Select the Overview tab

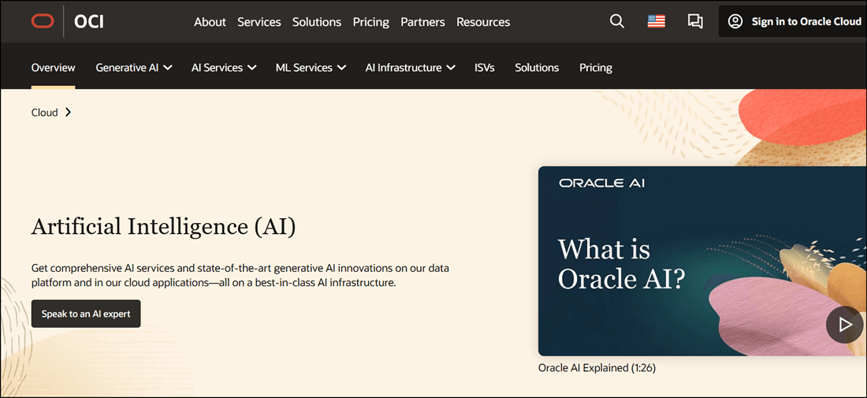click(x=53, y=68)
